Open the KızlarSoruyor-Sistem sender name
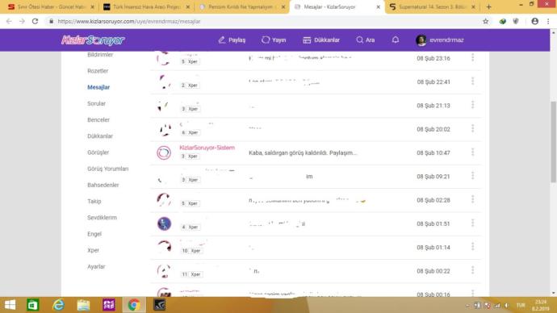Viewport: 557px width, 313px height. [207, 148]
